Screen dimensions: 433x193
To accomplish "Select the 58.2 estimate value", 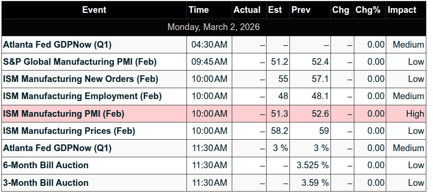I will coord(279,131).
